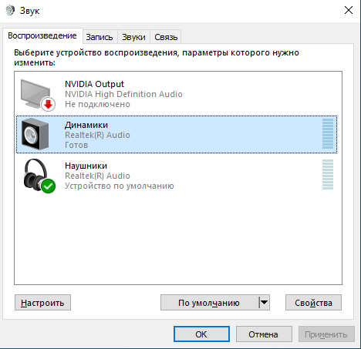This screenshot has height=349, width=361.
Task: Confirm with the OK button
Action: (201, 334)
